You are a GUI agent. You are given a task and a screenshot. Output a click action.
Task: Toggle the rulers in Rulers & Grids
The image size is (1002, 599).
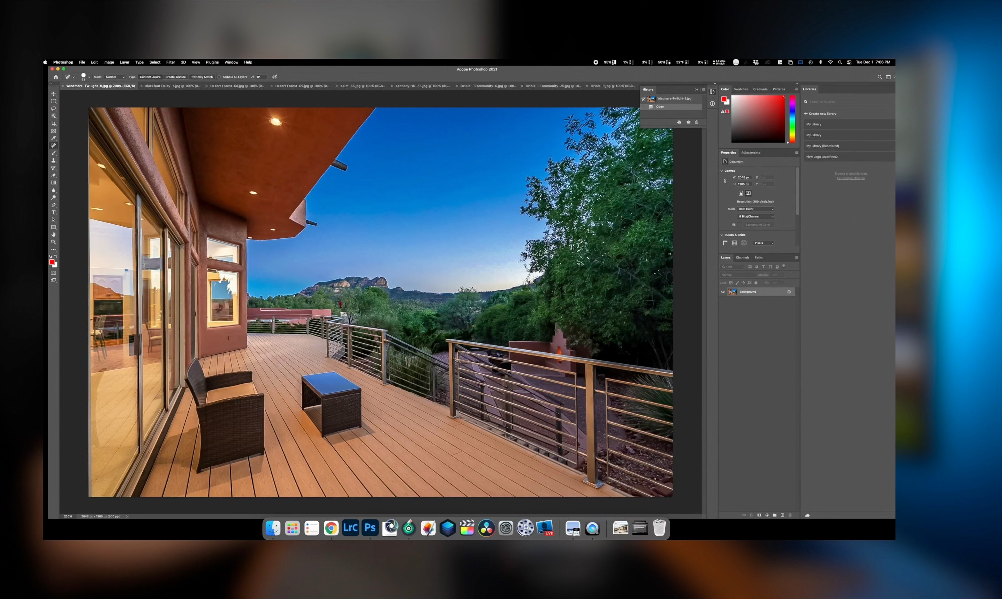point(725,243)
